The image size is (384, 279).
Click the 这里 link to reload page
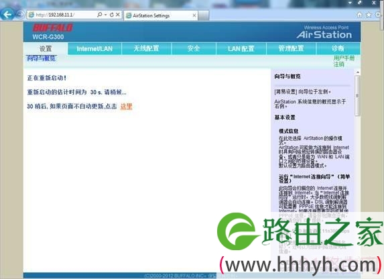point(126,107)
